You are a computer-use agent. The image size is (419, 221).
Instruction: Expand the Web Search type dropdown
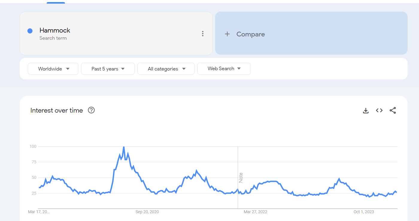224,69
